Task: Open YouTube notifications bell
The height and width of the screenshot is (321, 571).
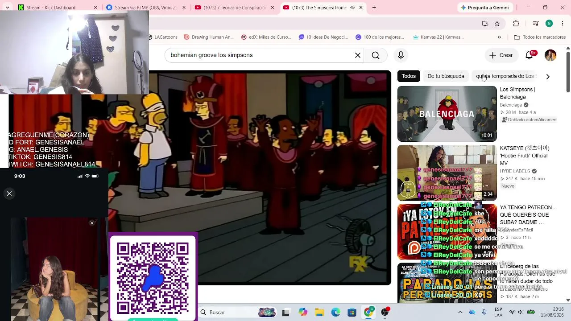Action: (x=530, y=55)
